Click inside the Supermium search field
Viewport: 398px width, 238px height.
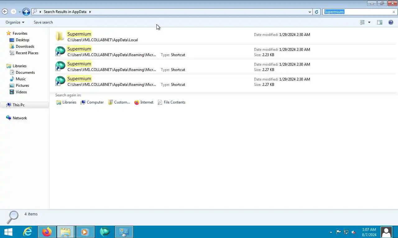(358, 12)
